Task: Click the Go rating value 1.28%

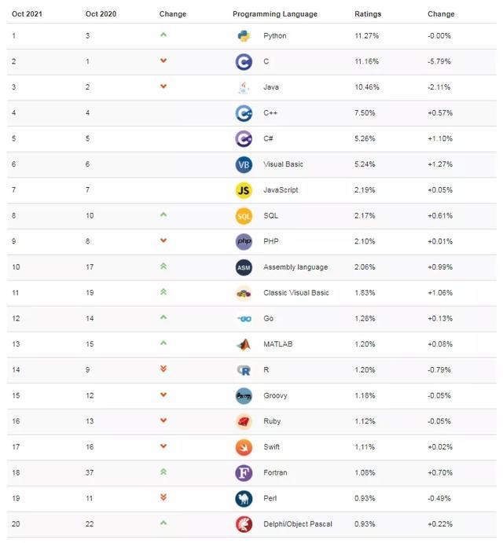Action: (365, 318)
